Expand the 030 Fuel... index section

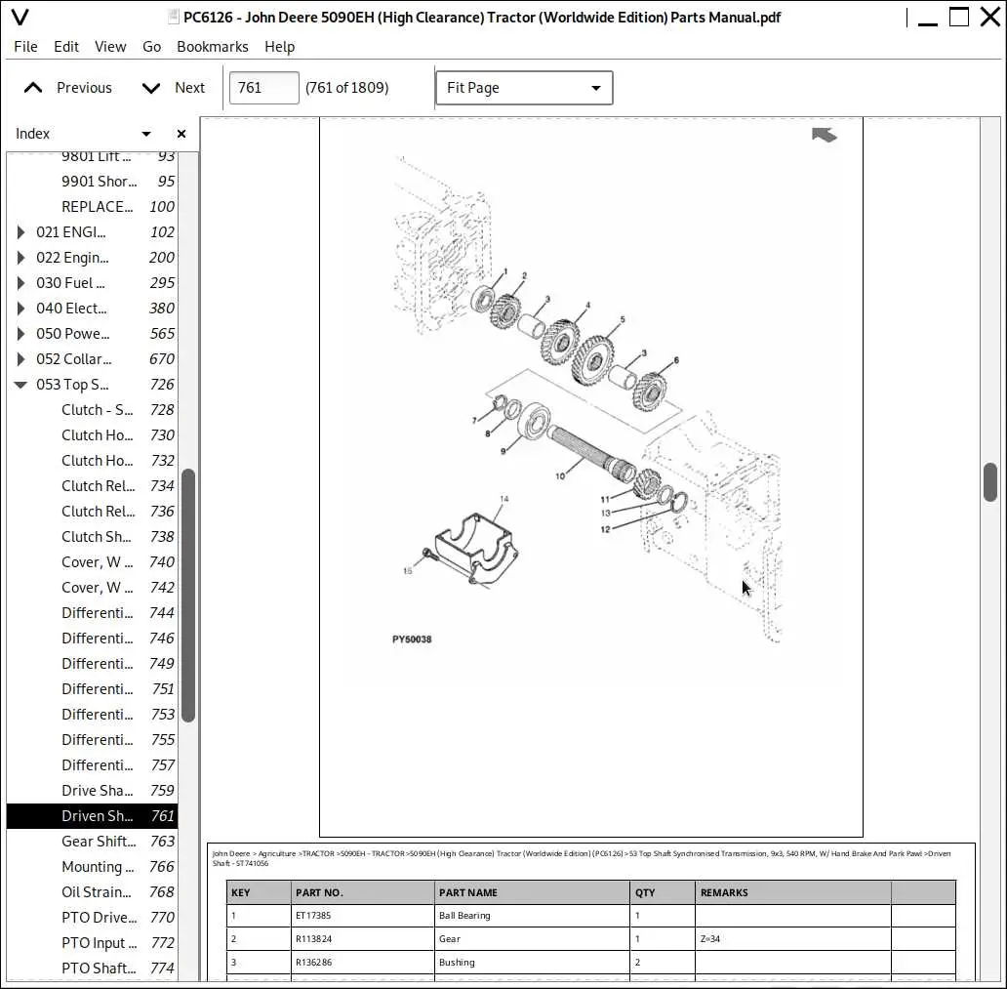click(20, 283)
